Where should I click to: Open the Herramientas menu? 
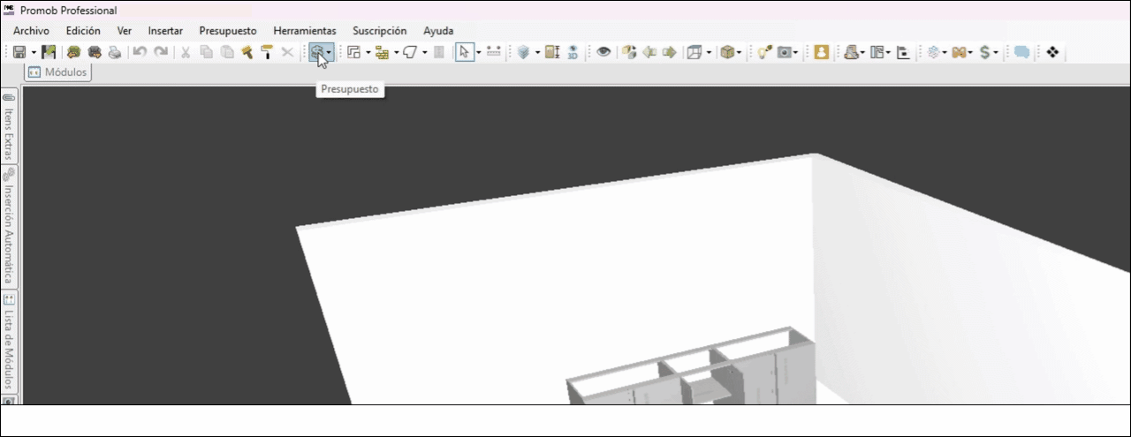pyautogui.click(x=304, y=31)
